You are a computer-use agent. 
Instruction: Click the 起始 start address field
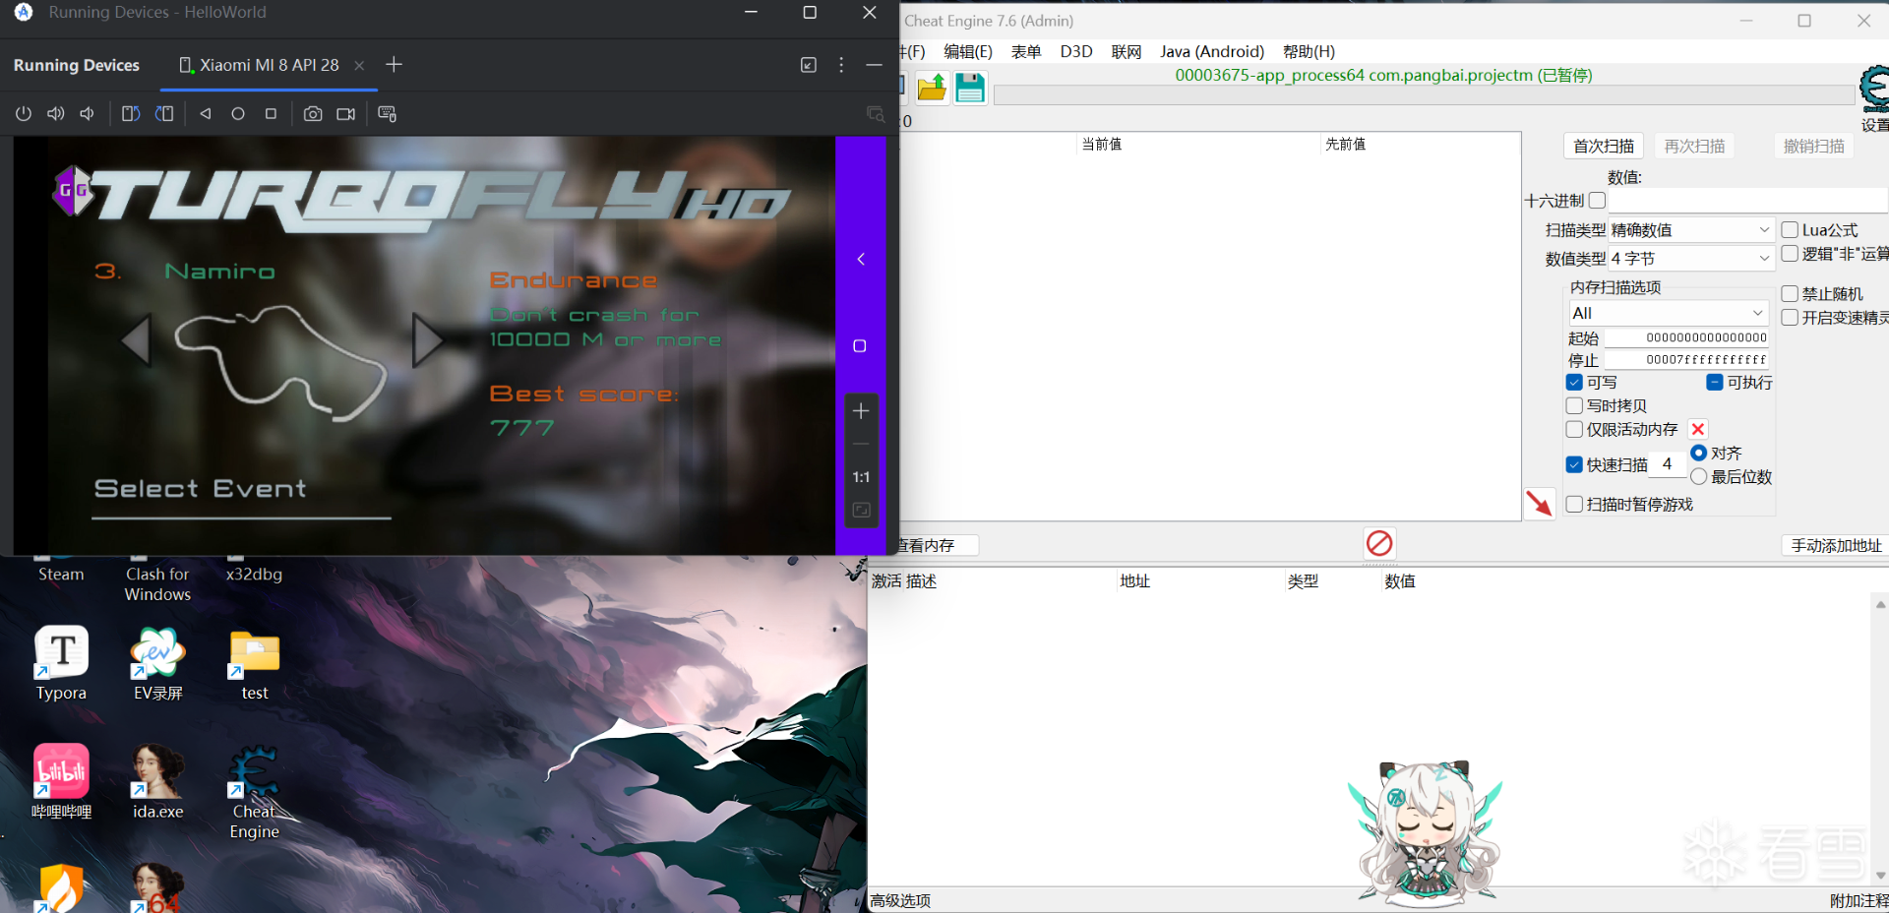[1686, 337]
